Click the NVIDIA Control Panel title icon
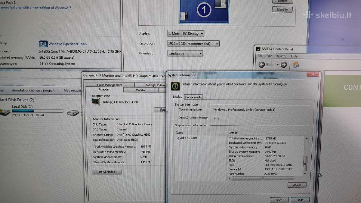The height and width of the screenshot is (203, 361). 258,49
